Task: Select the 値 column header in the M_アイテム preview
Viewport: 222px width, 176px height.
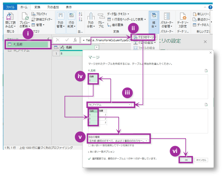Action: pos(102,111)
